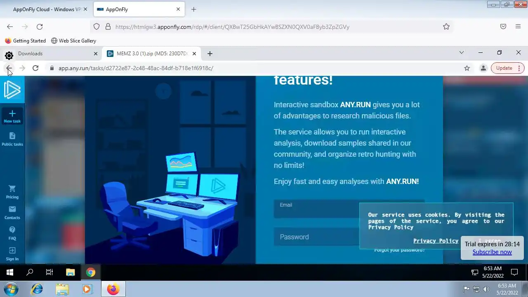The width and height of the screenshot is (528, 297).
Task: Open the remote Windows Start menu
Action: 10,272
